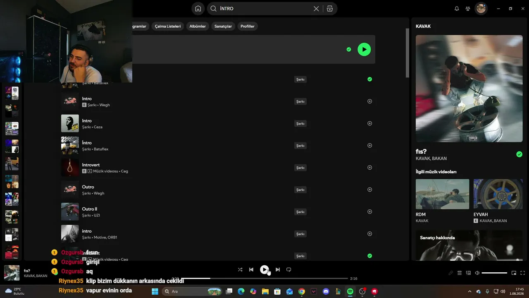Screen dimensions: 529x298
Task: Mute using the speaker icon
Action: pos(477,273)
